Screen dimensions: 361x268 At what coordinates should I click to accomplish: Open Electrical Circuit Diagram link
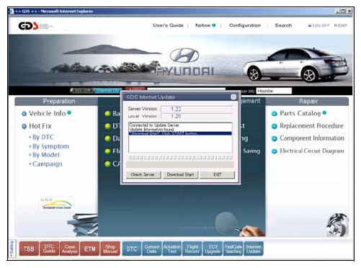pos(312,151)
